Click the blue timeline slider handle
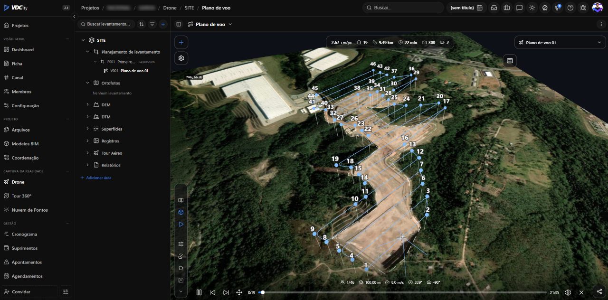The height and width of the screenshot is (300, 608). [262, 292]
